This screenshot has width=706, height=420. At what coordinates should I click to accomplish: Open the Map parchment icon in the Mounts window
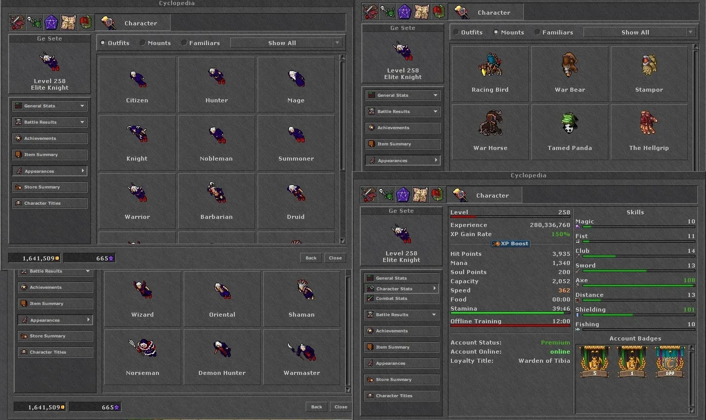pyautogui.click(x=422, y=12)
